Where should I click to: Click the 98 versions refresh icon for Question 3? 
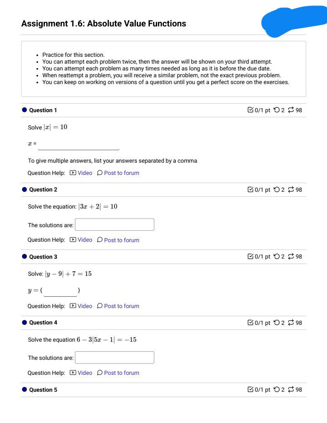click(x=291, y=256)
